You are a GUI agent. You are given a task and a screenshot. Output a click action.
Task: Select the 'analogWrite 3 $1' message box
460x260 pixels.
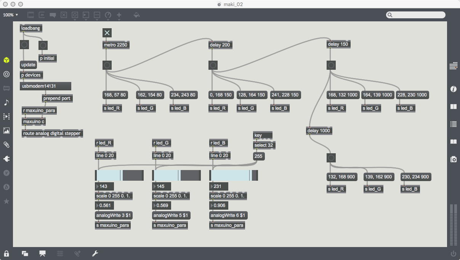click(x=114, y=215)
